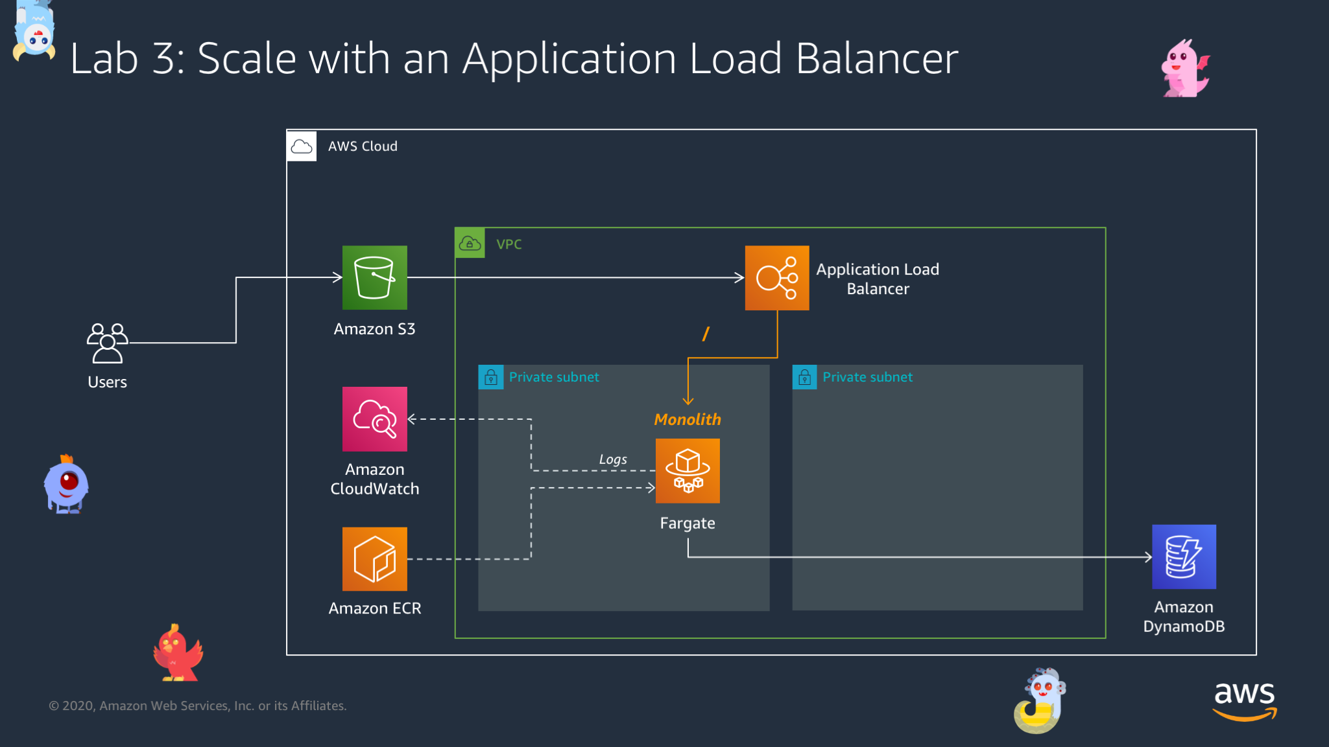Image resolution: width=1329 pixels, height=747 pixels.
Task: Click the 'Logs' label
Action: [613, 459]
